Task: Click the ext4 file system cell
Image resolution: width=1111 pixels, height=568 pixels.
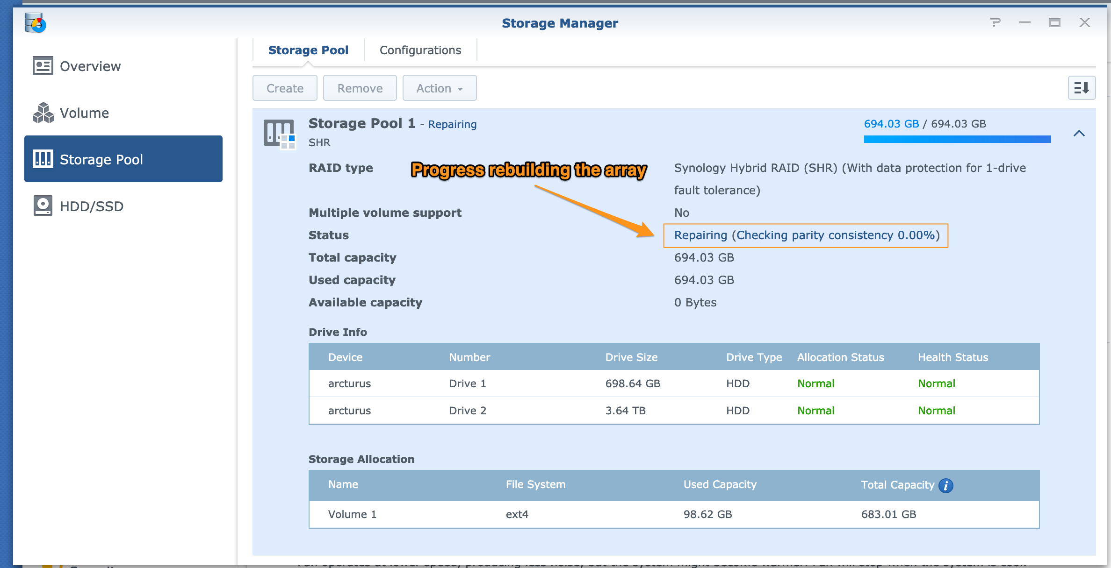Action: tap(517, 514)
